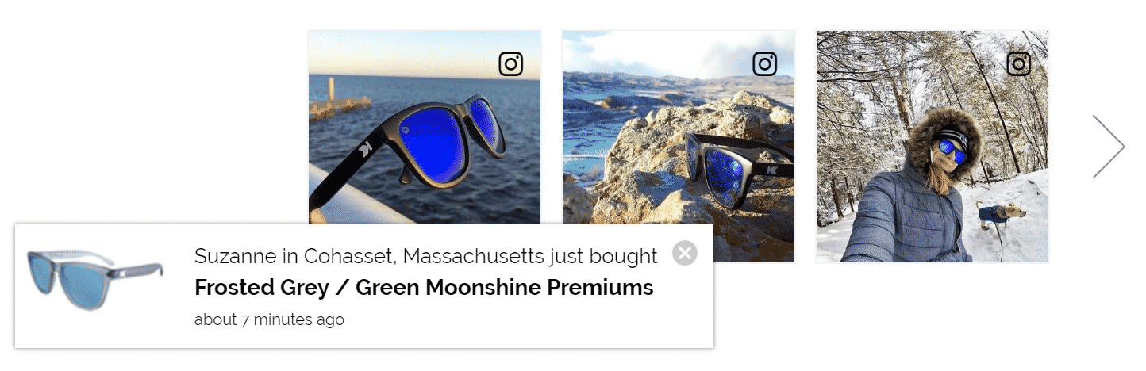The image size is (1146, 371).
Task: Click the Instagram icon on the rocky landscape photo
Action: point(764,63)
